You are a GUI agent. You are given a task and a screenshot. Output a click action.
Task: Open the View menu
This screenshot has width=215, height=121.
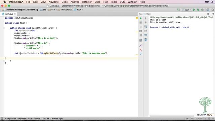click(x=43, y=2)
